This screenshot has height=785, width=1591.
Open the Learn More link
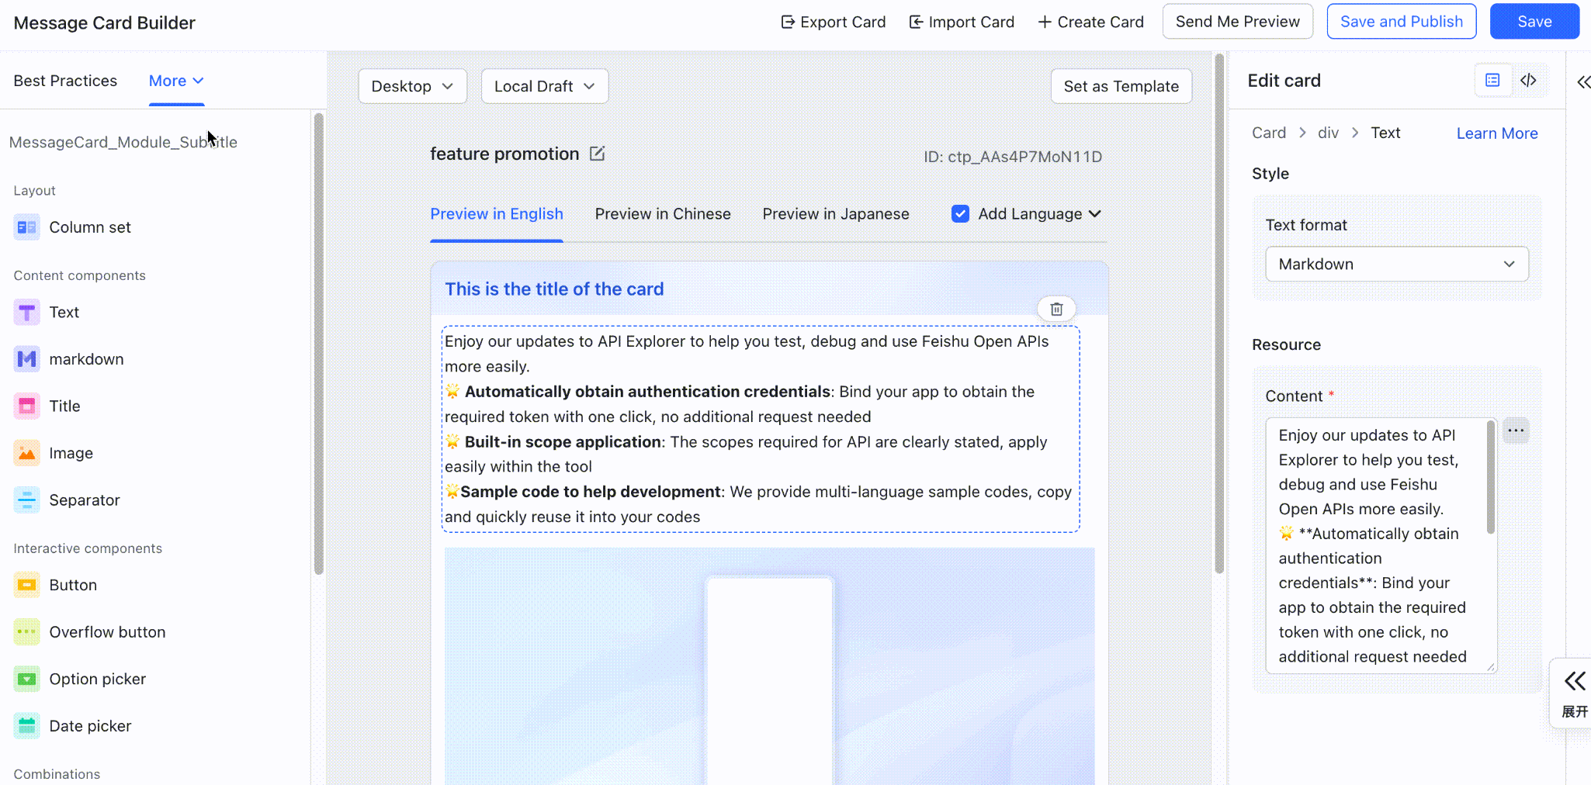1497,133
